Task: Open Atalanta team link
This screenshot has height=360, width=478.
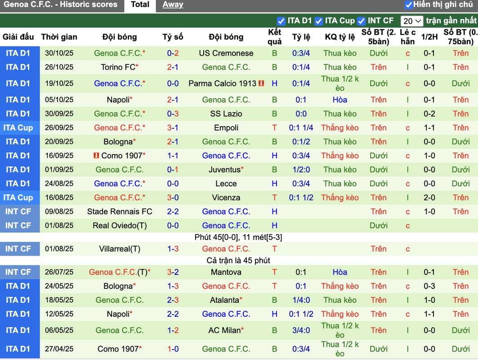Action: point(224,300)
